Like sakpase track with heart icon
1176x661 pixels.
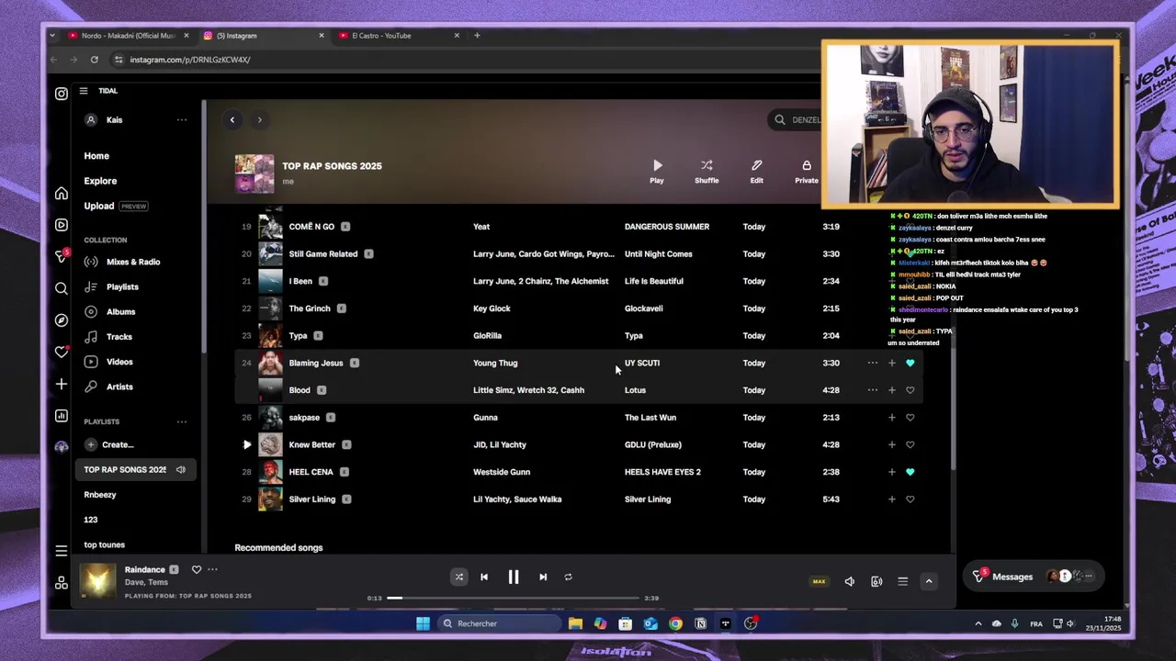[910, 418]
